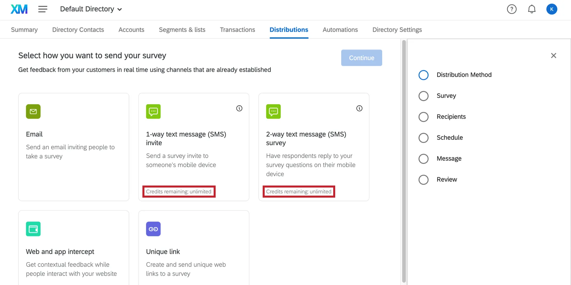Open the Segments & lists tab

point(182,30)
